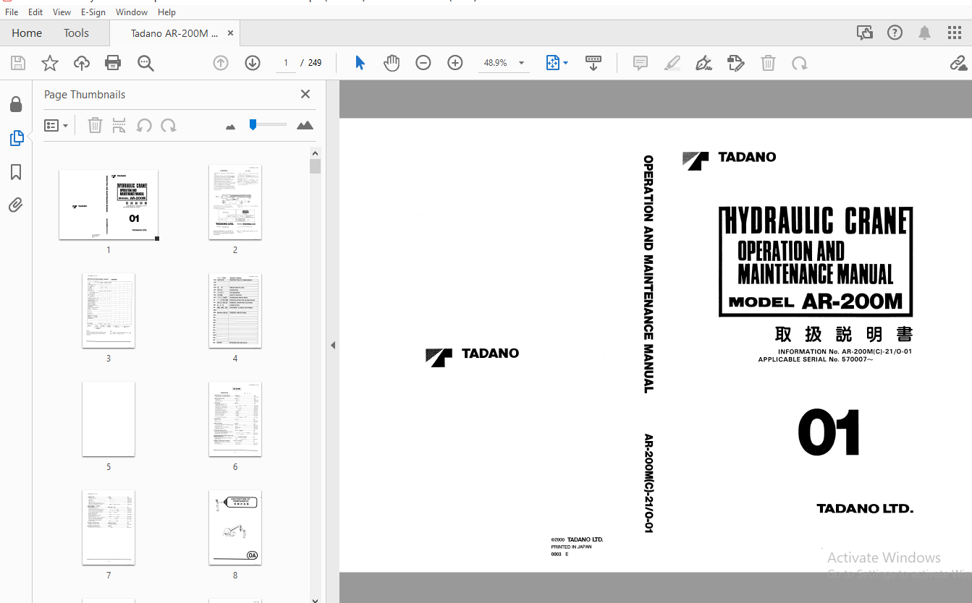This screenshot has height=603, width=972.
Task: Select page 8 thumbnail
Action: (235, 528)
